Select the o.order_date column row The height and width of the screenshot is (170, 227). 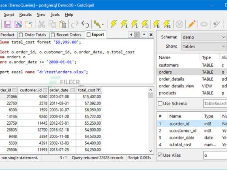click(x=192, y=138)
